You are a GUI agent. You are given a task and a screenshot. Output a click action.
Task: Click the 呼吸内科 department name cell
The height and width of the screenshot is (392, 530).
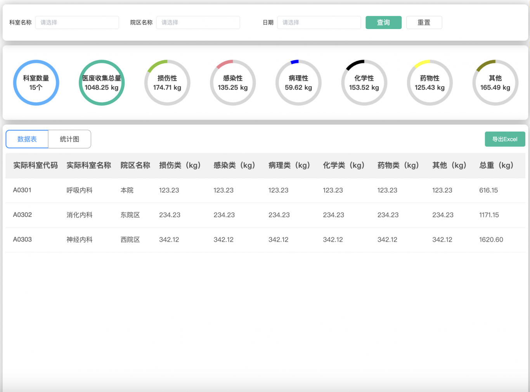tap(80, 190)
